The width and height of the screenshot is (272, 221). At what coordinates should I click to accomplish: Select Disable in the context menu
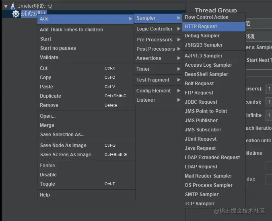86,174
